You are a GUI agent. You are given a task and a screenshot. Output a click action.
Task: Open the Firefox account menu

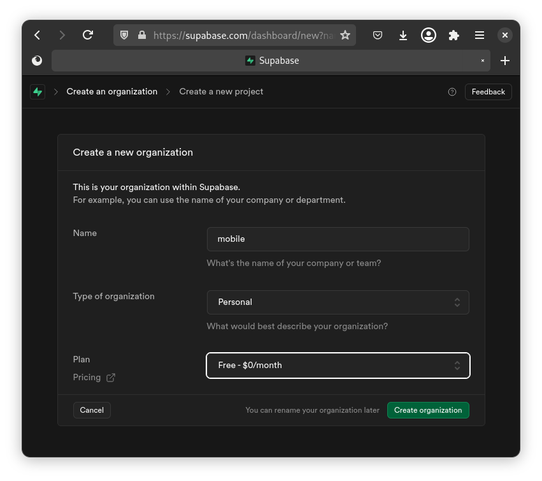click(428, 35)
